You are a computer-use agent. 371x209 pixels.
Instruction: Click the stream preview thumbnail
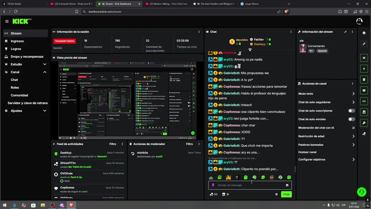point(127,100)
